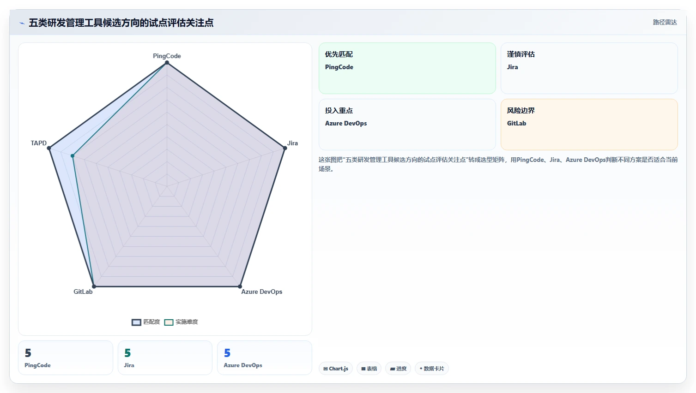Click the Jira radar vertex point
The width and height of the screenshot is (696, 393).
point(285,148)
